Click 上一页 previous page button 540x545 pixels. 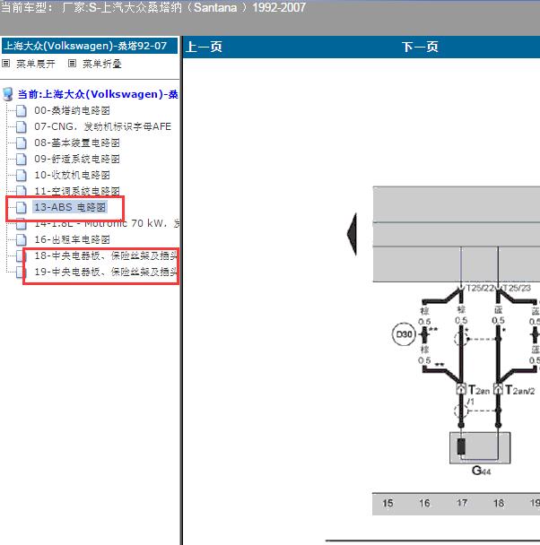[204, 47]
